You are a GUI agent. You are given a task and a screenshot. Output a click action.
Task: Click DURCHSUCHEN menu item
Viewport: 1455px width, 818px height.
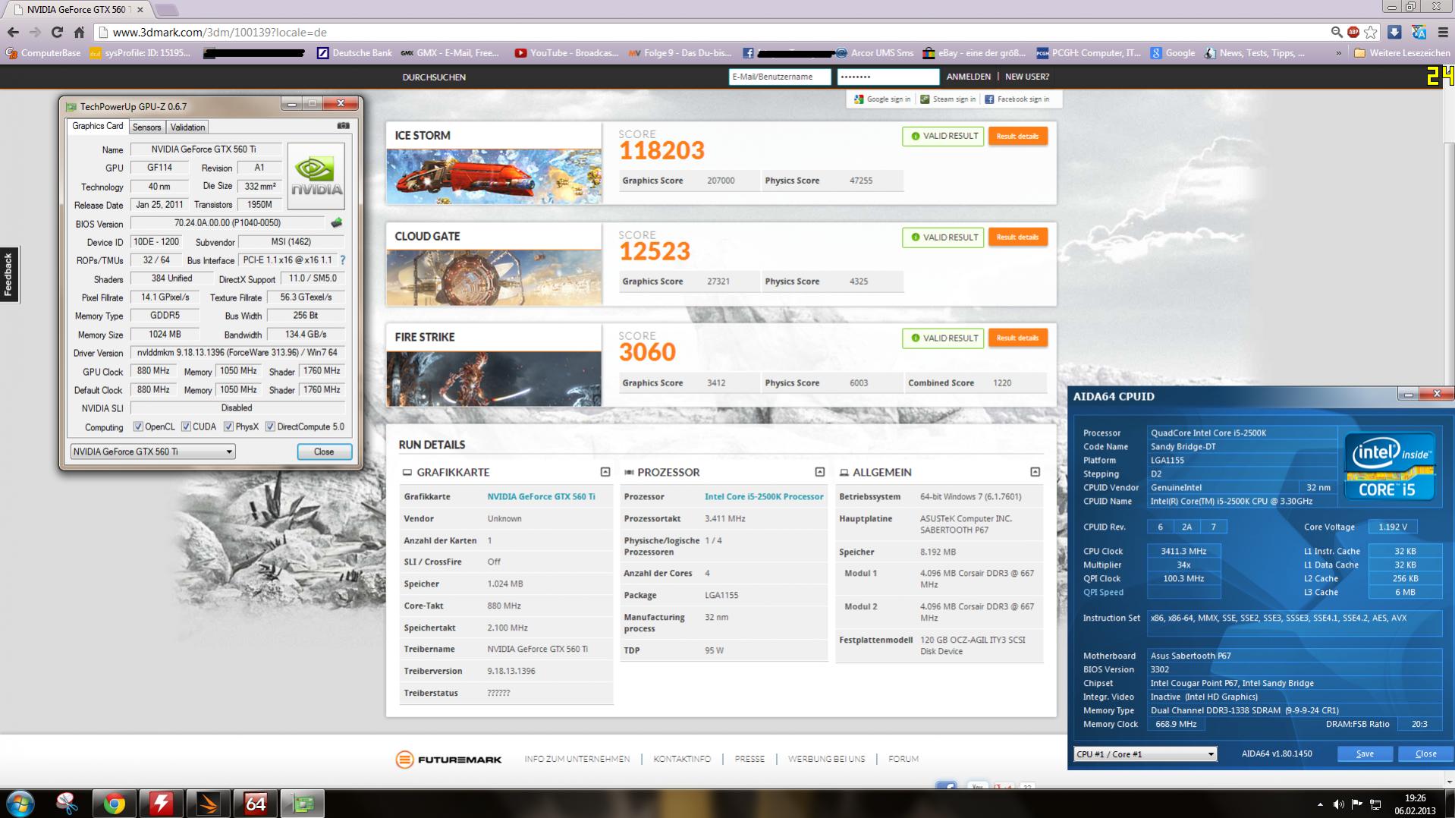click(x=434, y=77)
